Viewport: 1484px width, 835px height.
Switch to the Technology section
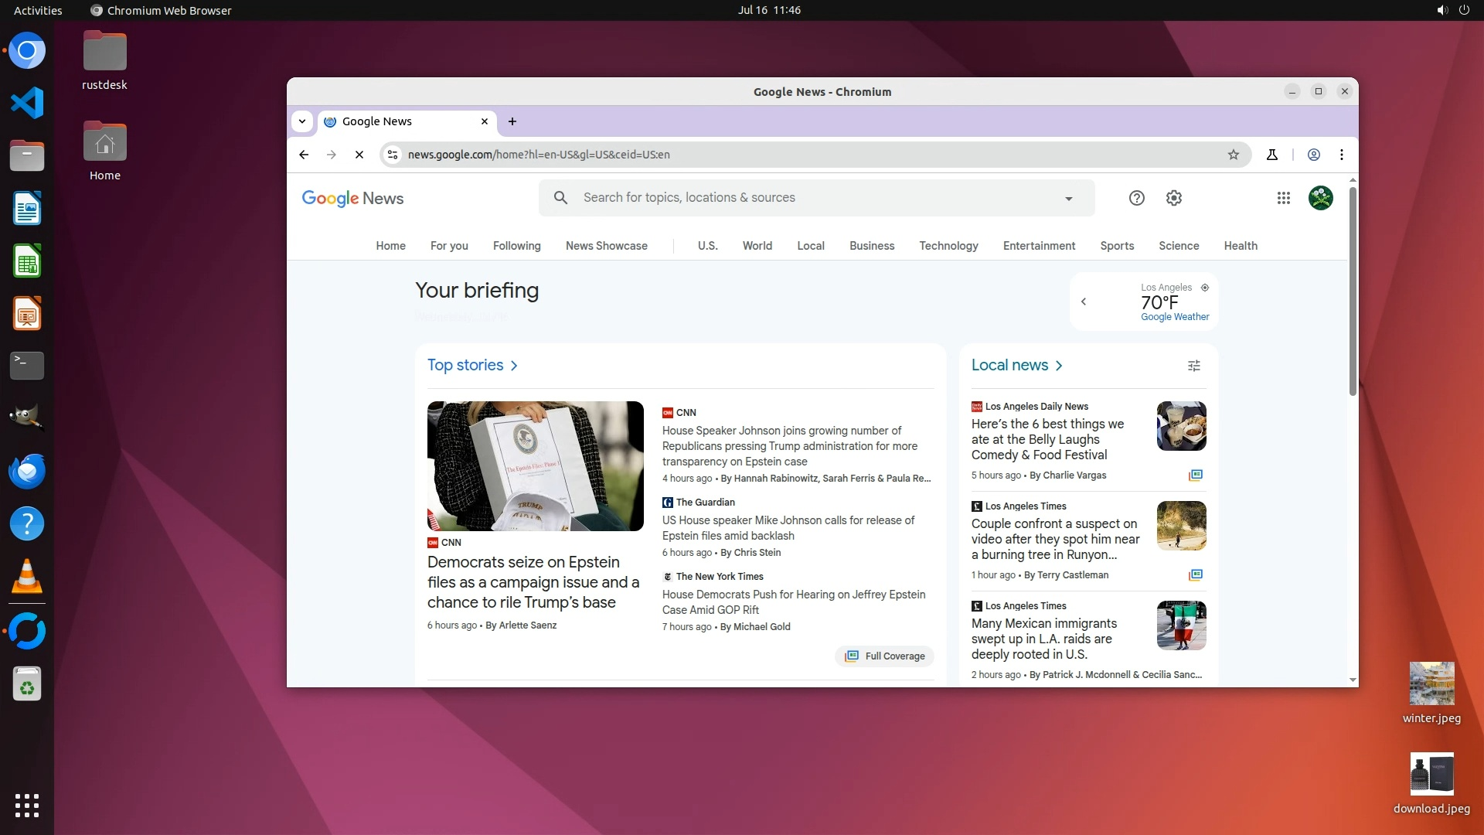point(948,246)
